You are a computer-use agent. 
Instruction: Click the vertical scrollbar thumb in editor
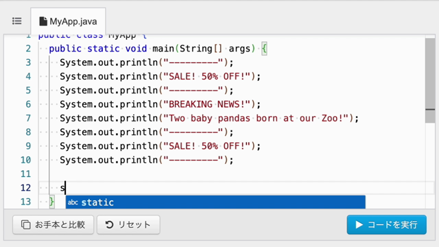[430, 81]
